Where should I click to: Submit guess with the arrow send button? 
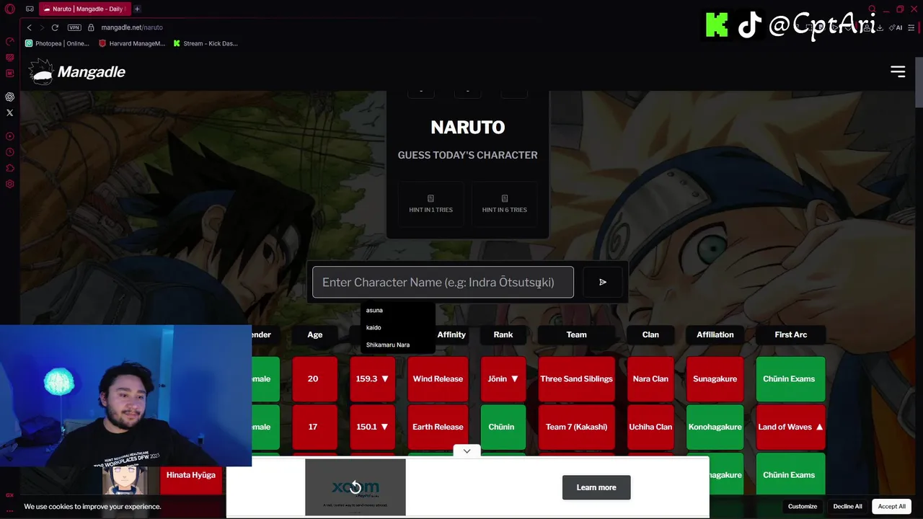[603, 282]
